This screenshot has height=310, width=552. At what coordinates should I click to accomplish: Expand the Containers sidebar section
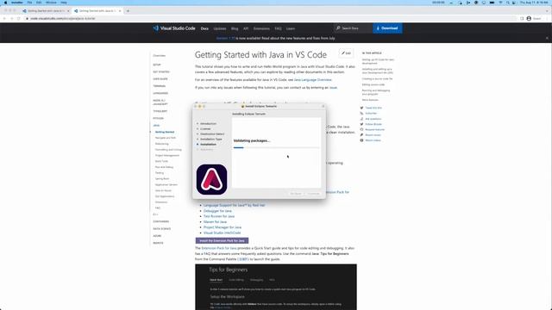click(x=161, y=221)
